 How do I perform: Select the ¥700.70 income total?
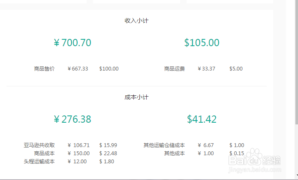pos(72,43)
